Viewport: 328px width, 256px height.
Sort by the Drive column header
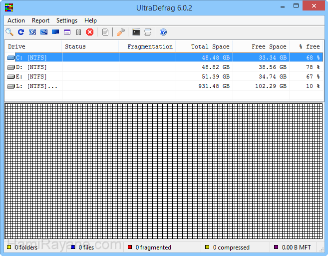pos(33,46)
